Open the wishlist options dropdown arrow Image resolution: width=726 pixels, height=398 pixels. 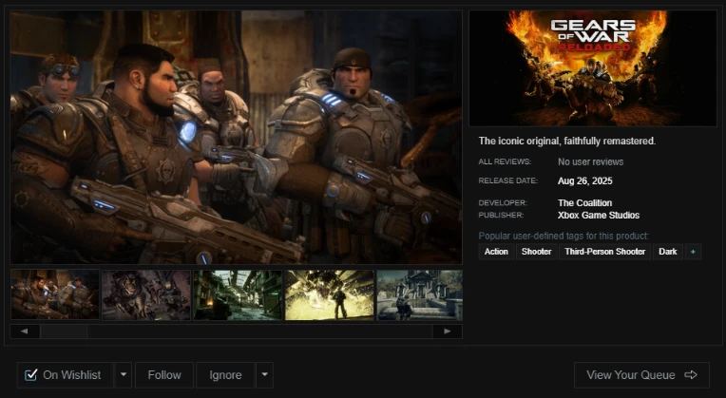[x=124, y=375]
